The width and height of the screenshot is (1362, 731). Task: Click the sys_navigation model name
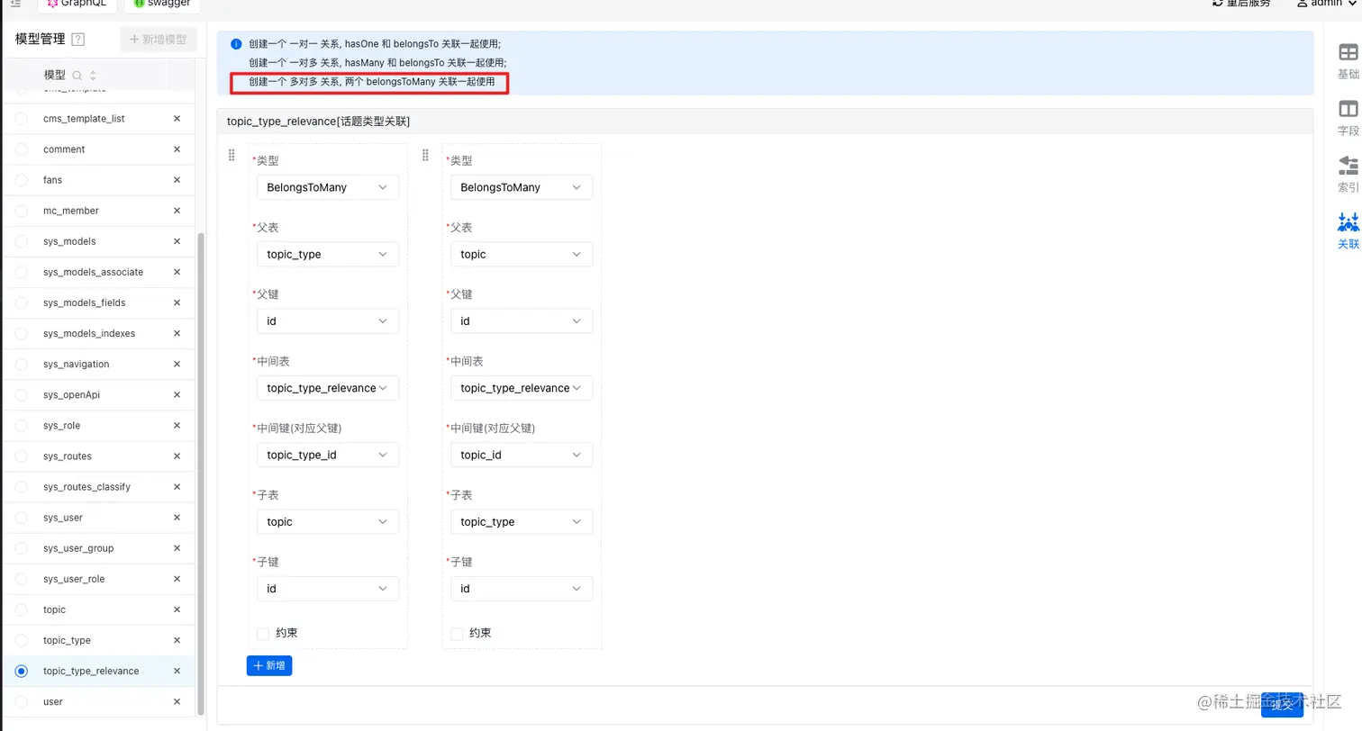click(x=76, y=364)
